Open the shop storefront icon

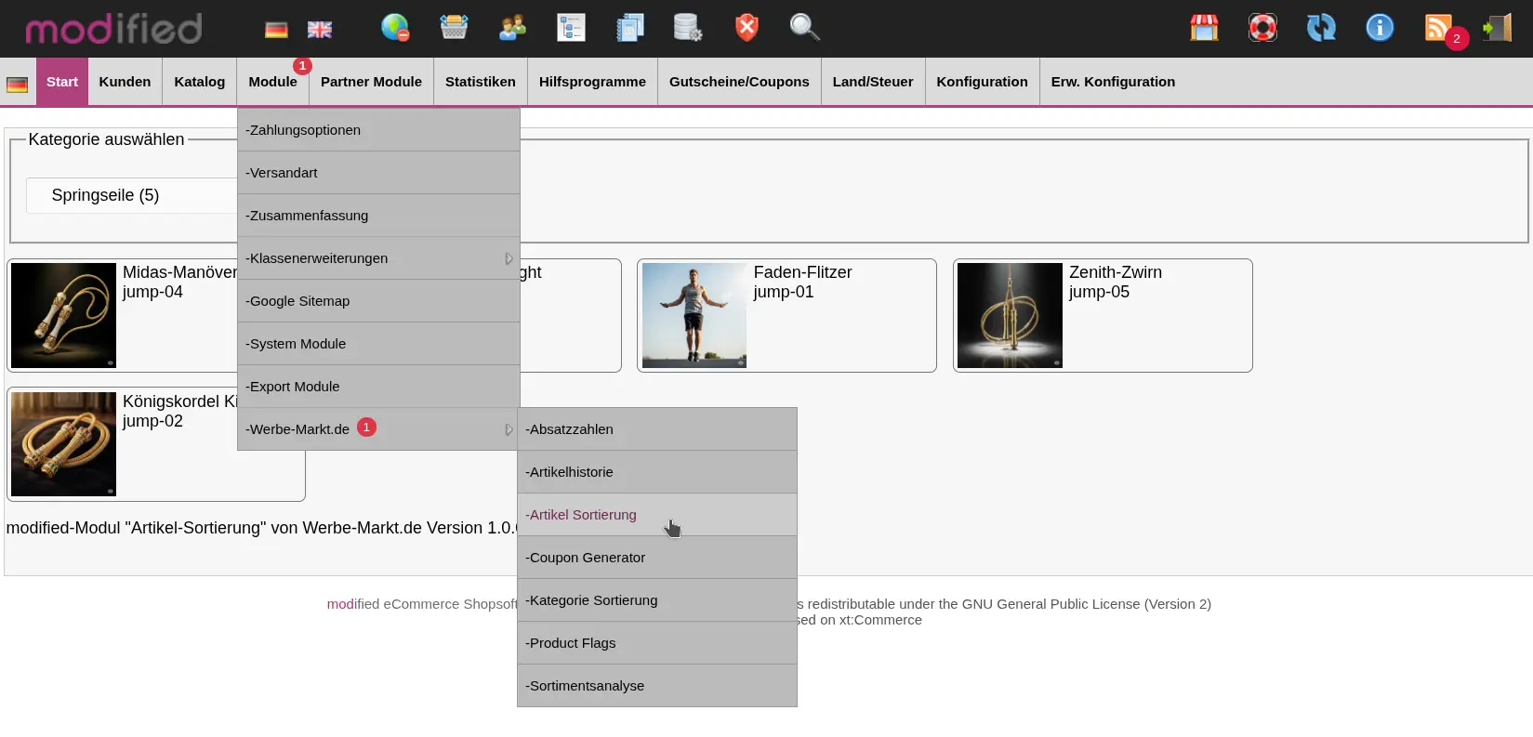pos(1204,28)
